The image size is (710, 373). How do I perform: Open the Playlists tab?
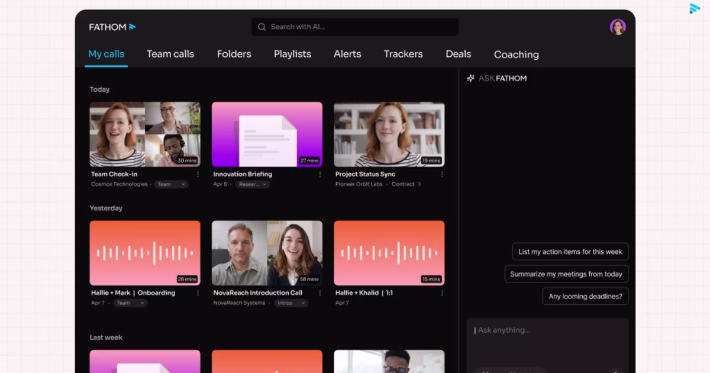[x=292, y=54]
